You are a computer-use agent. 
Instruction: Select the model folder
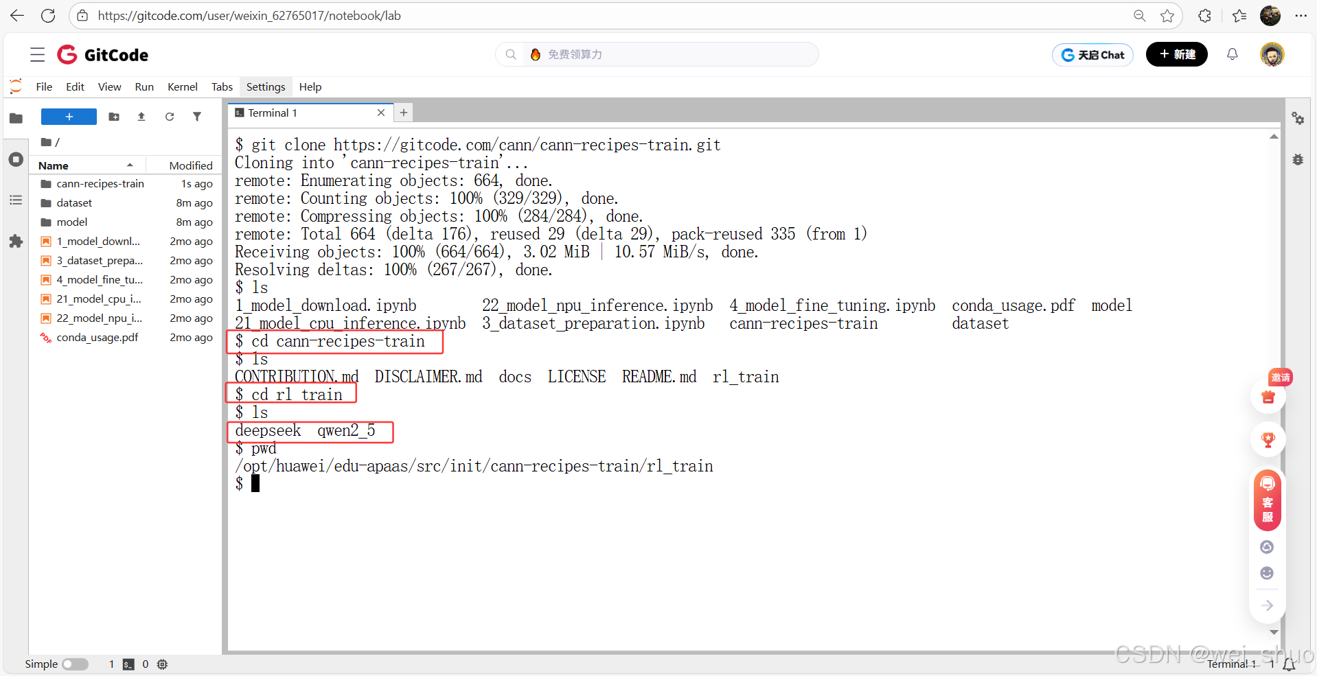tap(126, 222)
